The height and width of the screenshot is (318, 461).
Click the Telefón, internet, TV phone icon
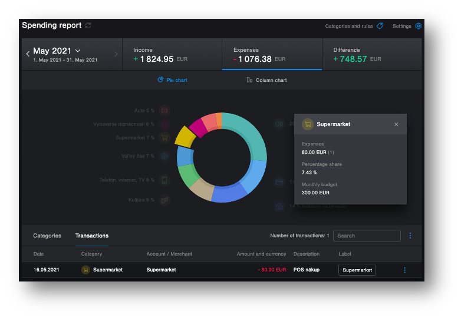tap(165, 180)
